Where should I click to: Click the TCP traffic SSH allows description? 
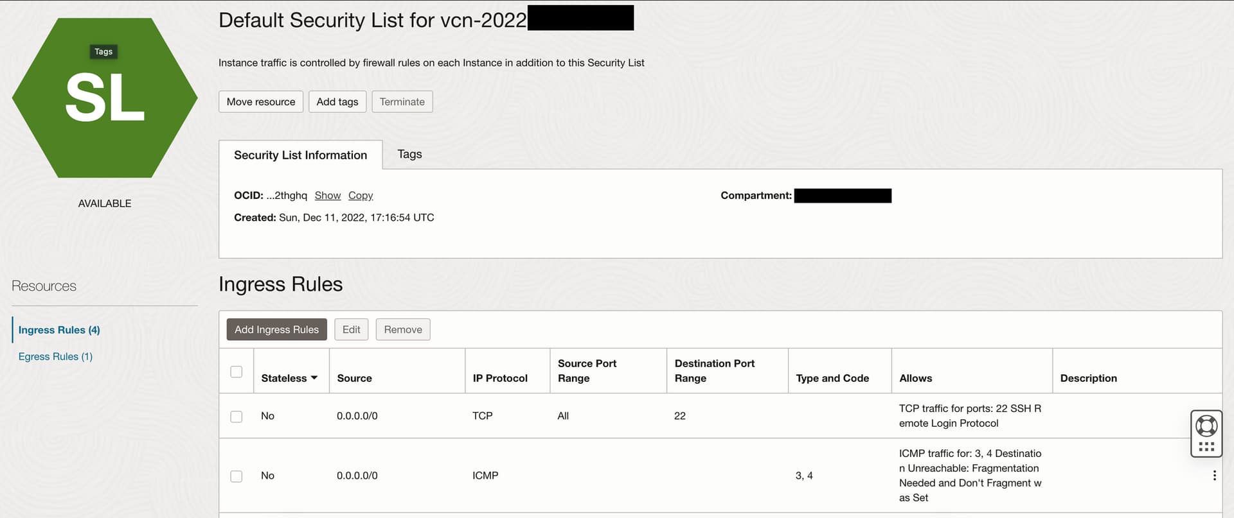coord(970,416)
